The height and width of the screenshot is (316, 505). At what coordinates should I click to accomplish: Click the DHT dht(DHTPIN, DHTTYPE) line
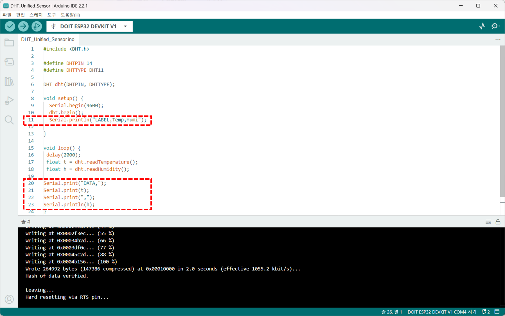[79, 84]
